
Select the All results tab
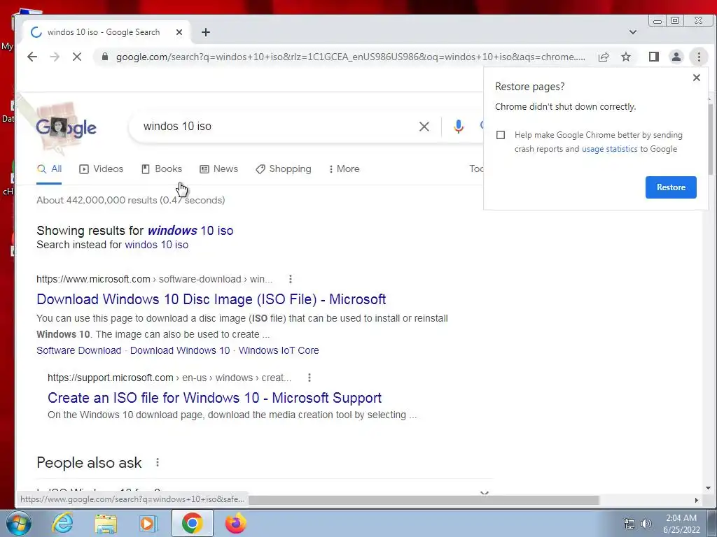(49, 169)
